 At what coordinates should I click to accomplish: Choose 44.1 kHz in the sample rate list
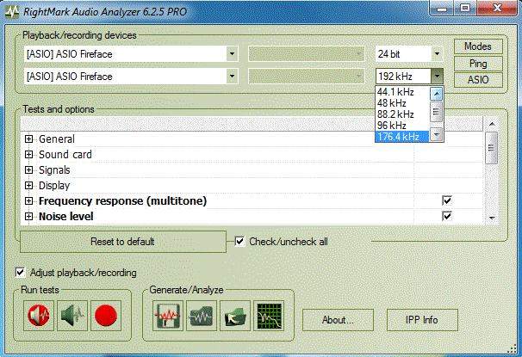pyautogui.click(x=395, y=91)
